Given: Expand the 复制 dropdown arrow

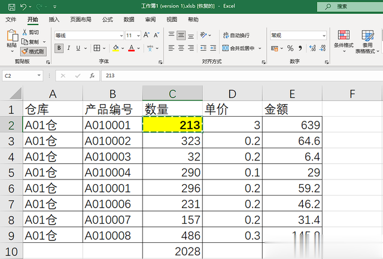Looking at the screenshot, I should 44,42.
